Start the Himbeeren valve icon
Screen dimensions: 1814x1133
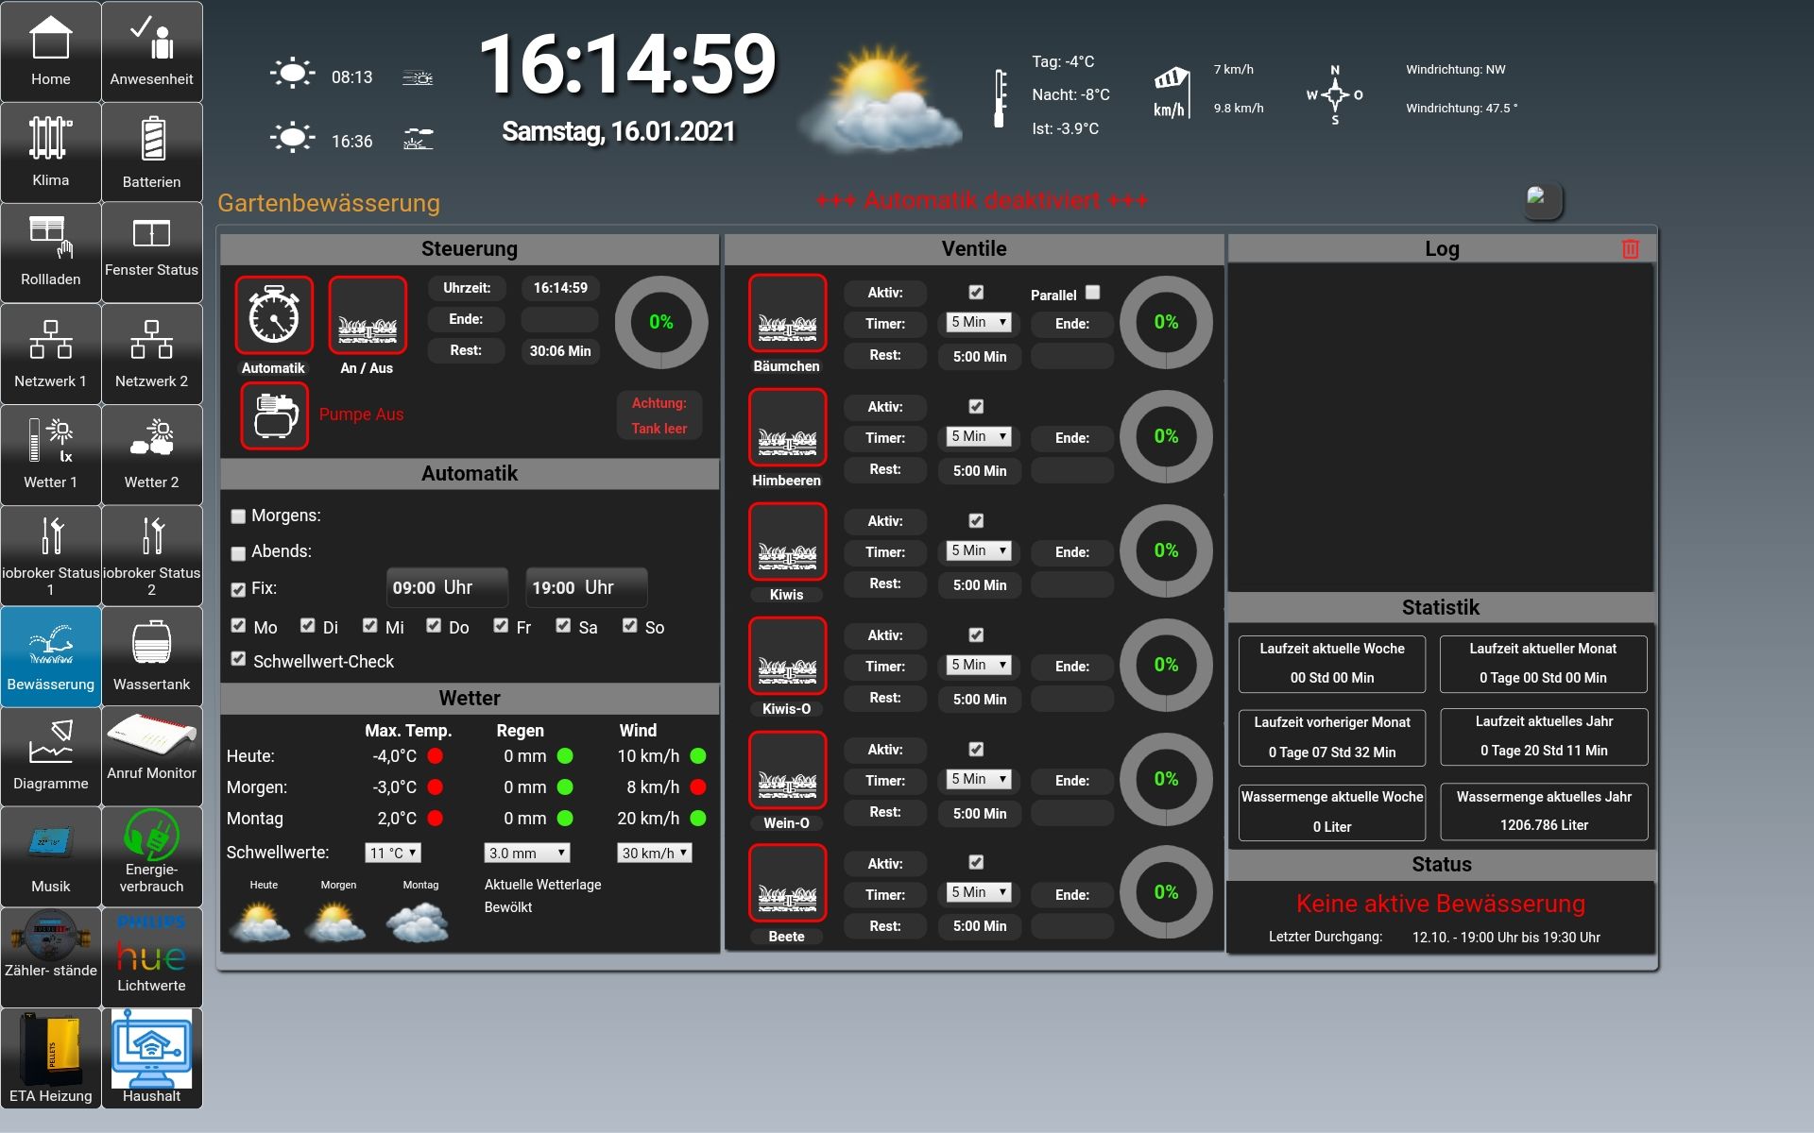coord(787,428)
